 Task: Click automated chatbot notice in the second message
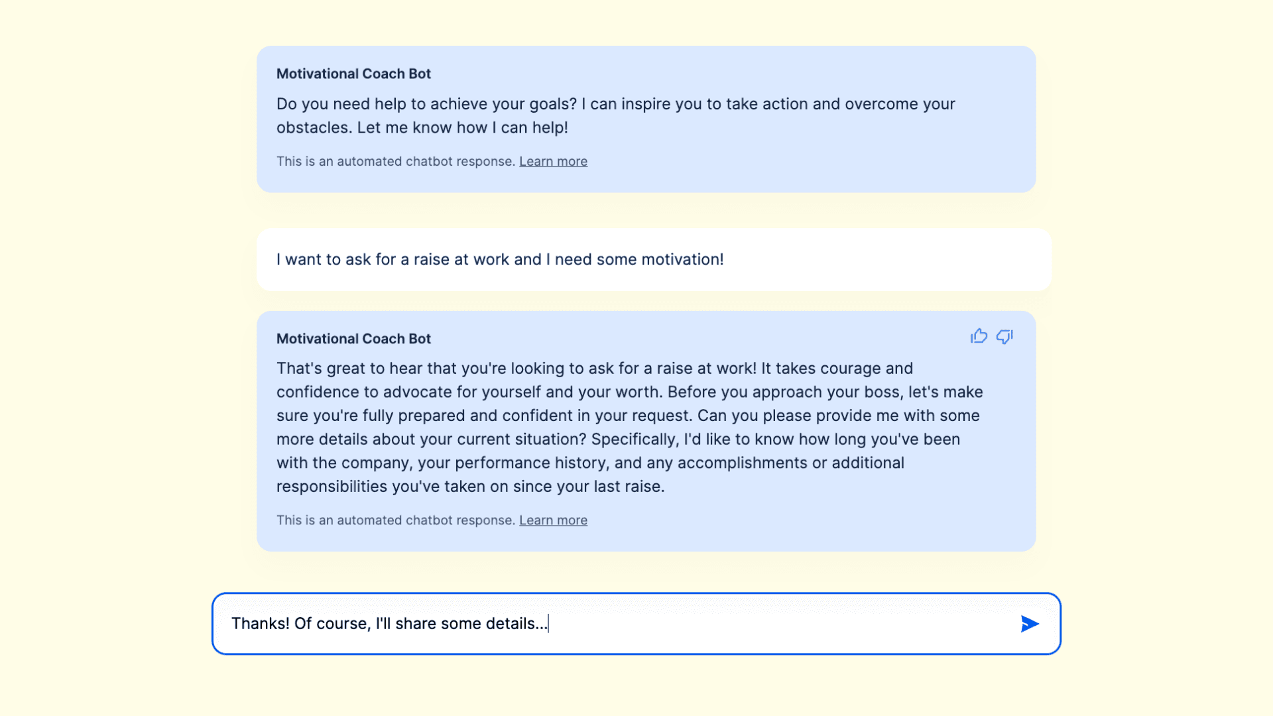tap(395, 520)
